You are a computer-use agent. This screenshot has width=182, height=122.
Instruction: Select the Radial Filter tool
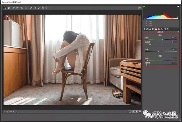click(46, 8)
